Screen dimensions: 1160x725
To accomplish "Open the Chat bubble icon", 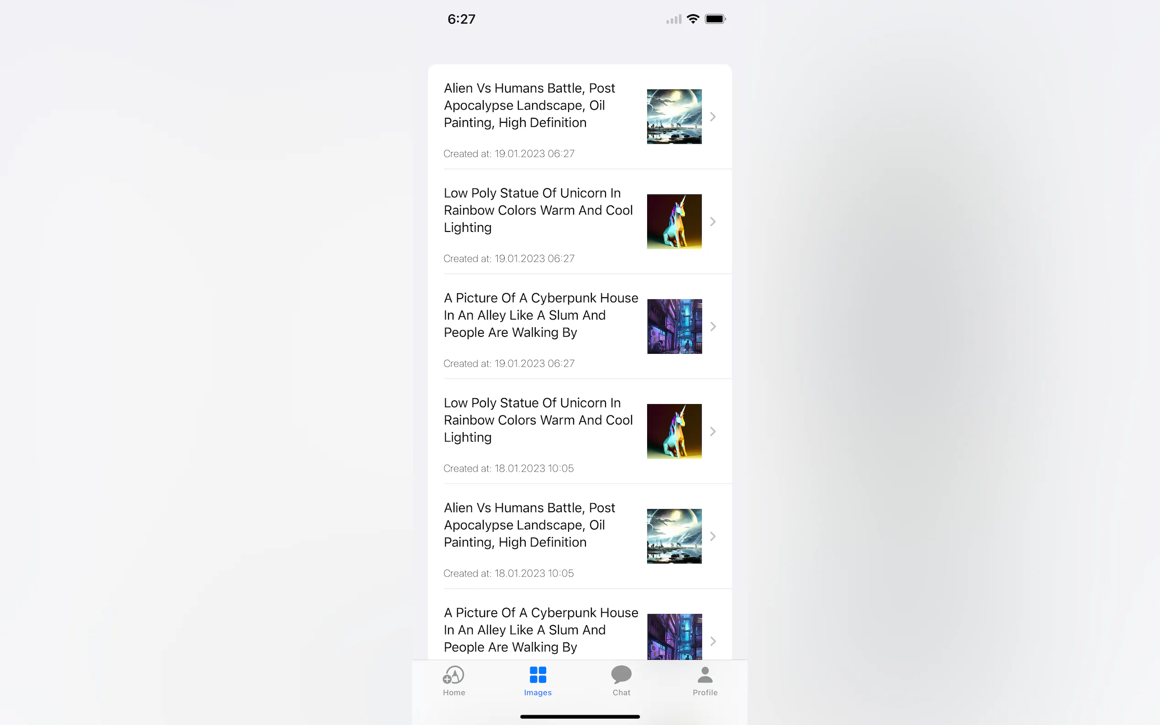I will point(621,675).
